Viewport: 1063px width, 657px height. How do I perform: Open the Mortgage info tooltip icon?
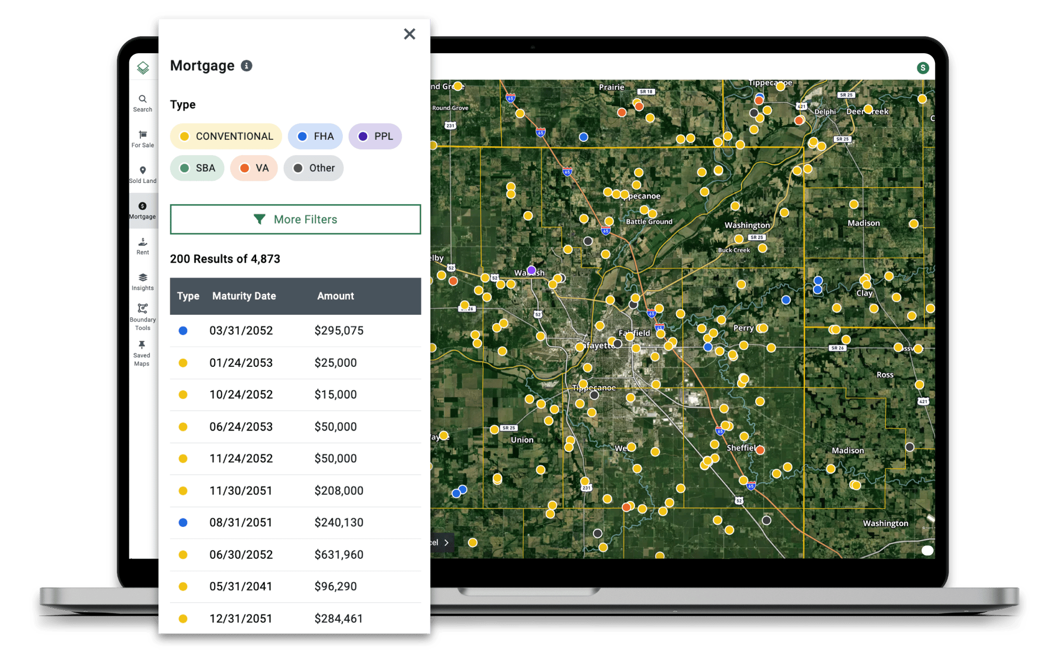247,65
